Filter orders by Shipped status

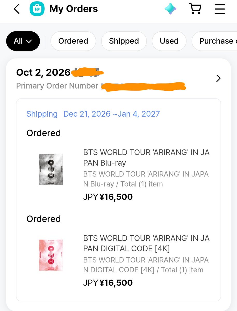[x=124, y=41]
